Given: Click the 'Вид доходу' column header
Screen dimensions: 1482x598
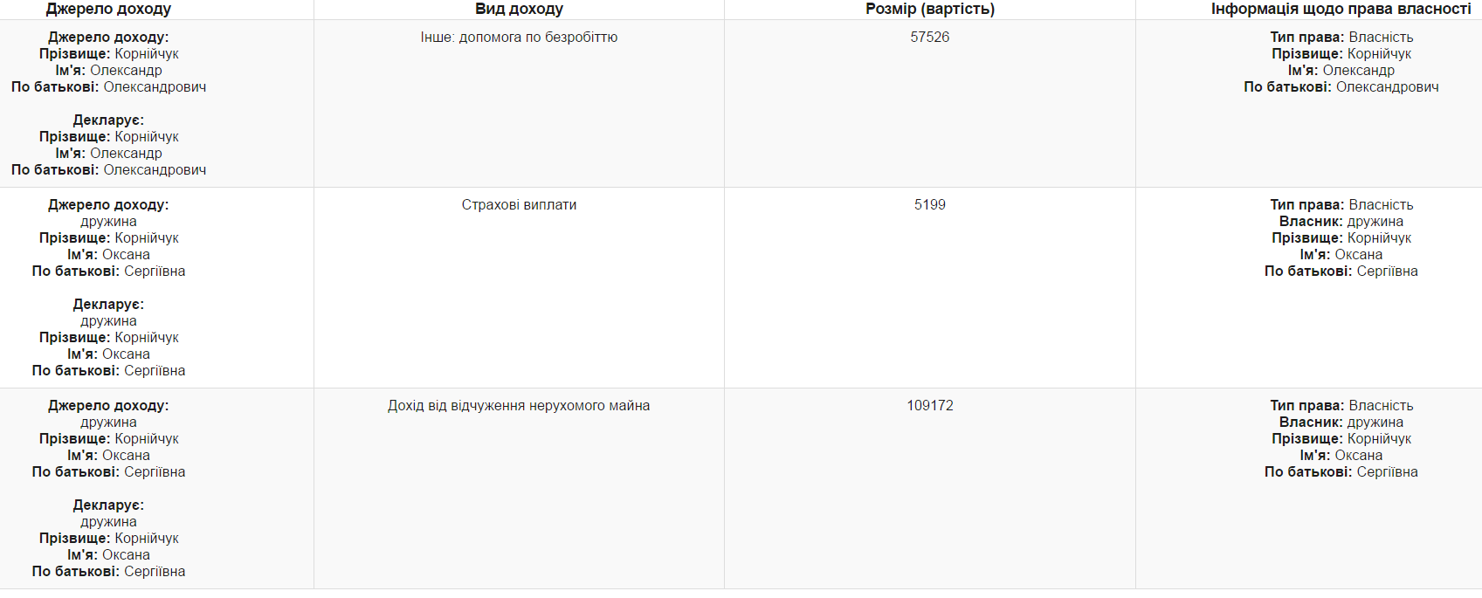Looking at the screenshot, I should pos(519,9).
